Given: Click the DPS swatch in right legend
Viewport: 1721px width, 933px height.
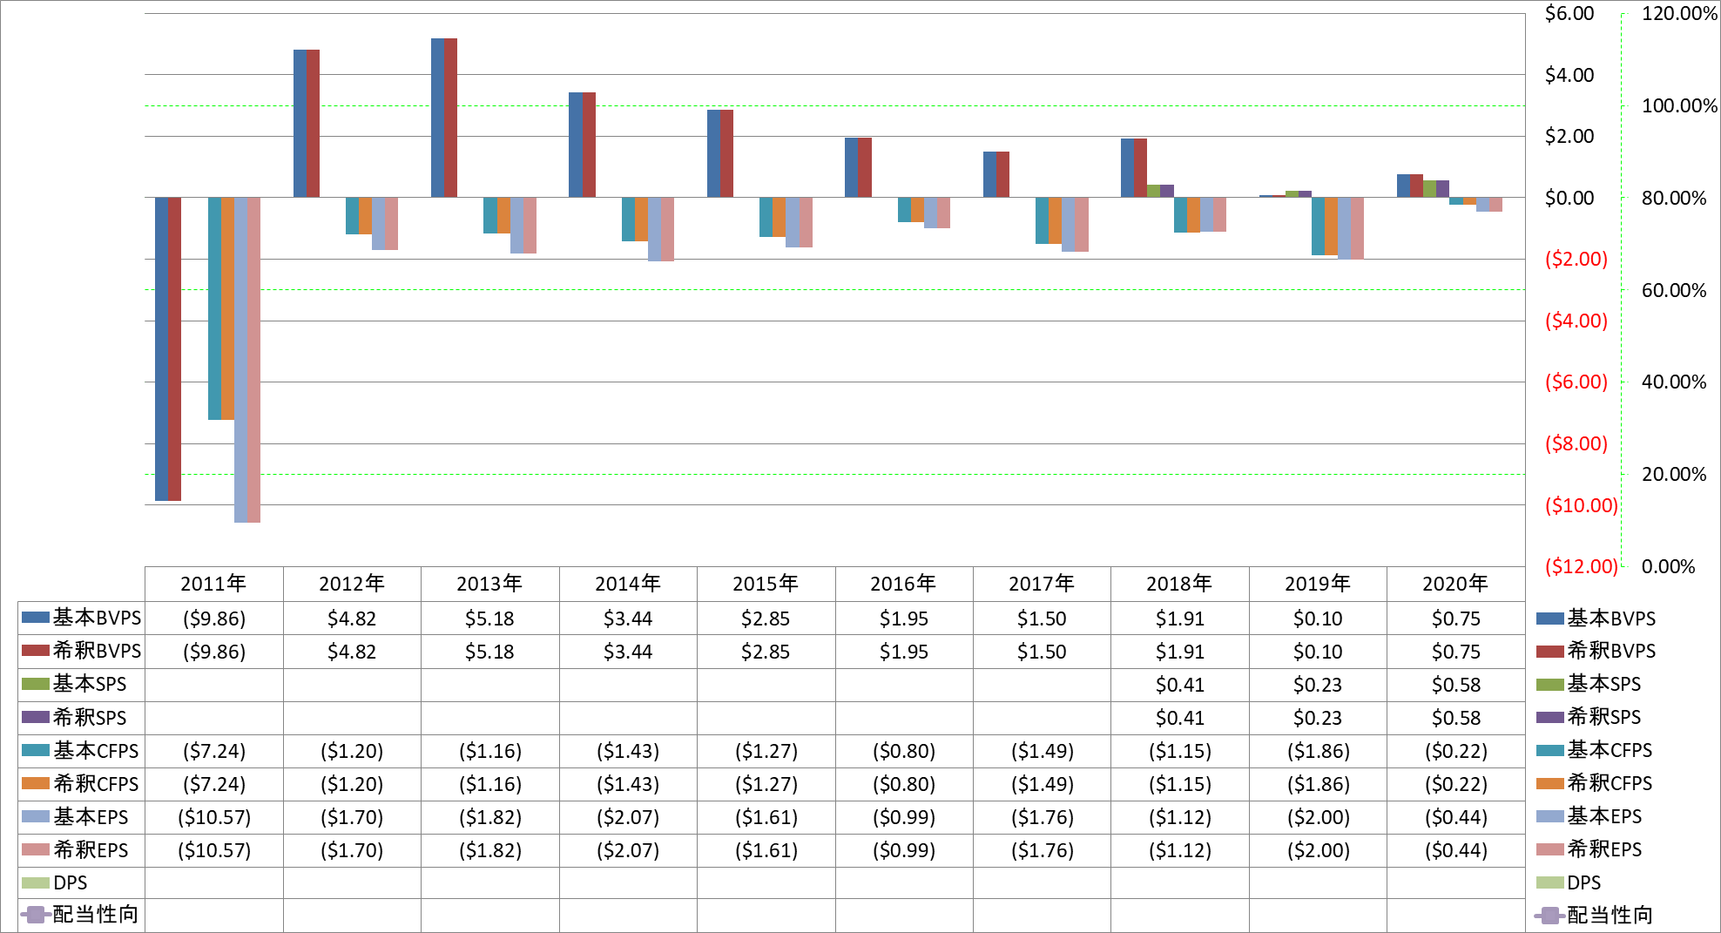Looking at the screenshot, I should 1550,882.
